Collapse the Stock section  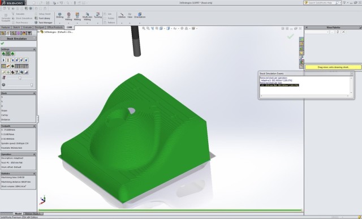[x=34, y=93]
